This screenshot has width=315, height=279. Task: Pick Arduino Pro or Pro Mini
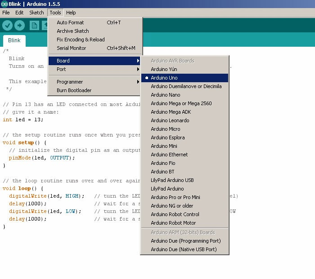pyautogui.click(x=184, y=197)
